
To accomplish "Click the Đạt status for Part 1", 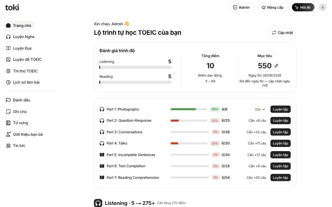I will pos(260,109).
